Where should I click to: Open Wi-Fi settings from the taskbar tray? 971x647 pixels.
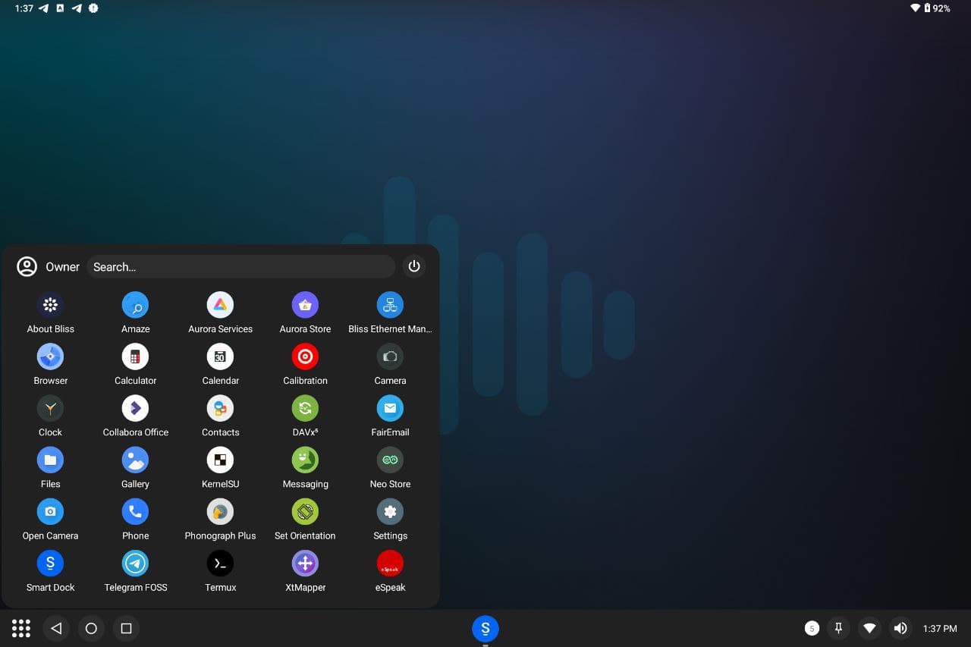(x=869, y=628)
